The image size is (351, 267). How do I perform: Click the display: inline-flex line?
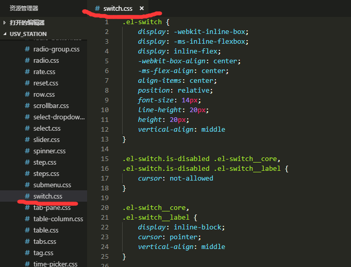[x=179, y=51]
